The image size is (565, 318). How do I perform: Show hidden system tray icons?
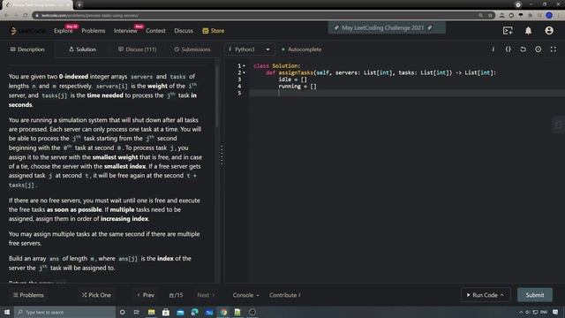coord(521,312)
